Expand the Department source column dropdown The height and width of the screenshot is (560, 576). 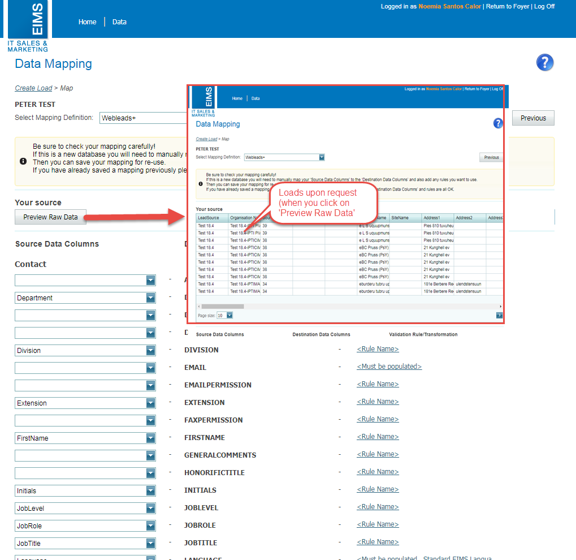(150, 298)
